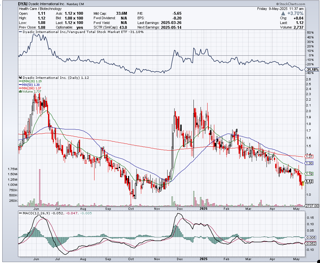Click the 2737.00 volume tag on the right axis
Viewport: 320px width, 263px height.
pos(312,206)
